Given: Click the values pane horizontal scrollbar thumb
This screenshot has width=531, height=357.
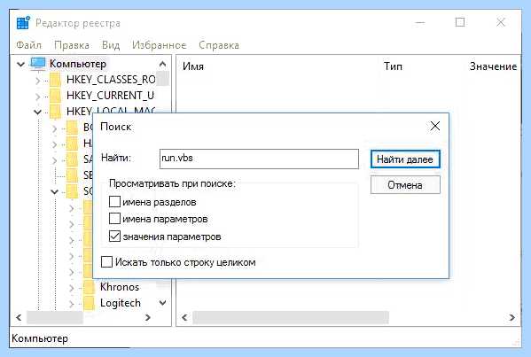Looking at the screenshot, I should (291, 317).
